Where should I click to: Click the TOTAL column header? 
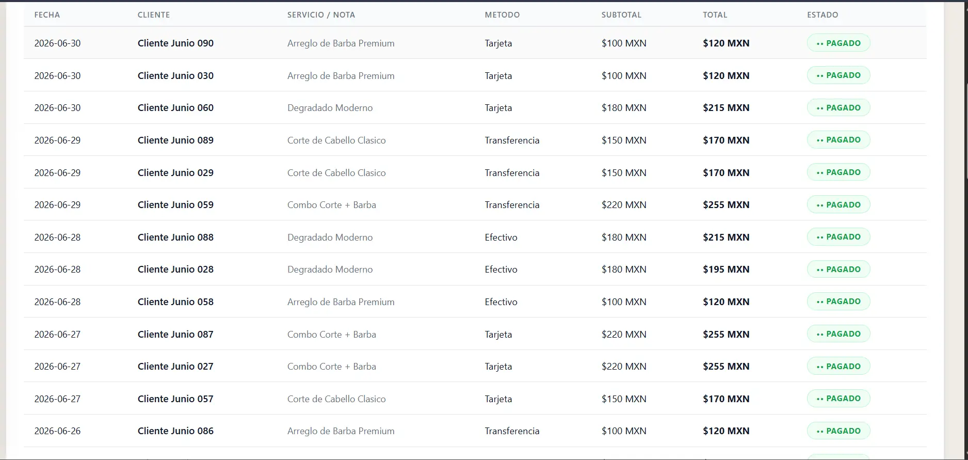[715, 15]
